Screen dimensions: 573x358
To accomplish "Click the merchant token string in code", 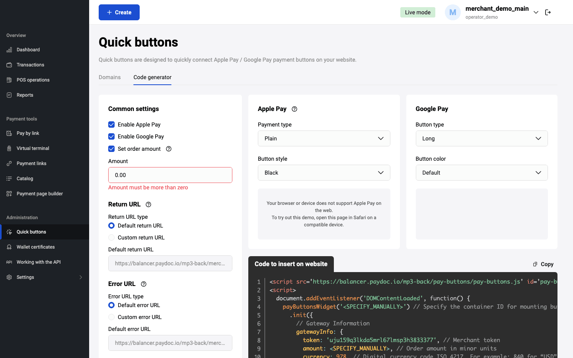I will [x=381, y=340].
